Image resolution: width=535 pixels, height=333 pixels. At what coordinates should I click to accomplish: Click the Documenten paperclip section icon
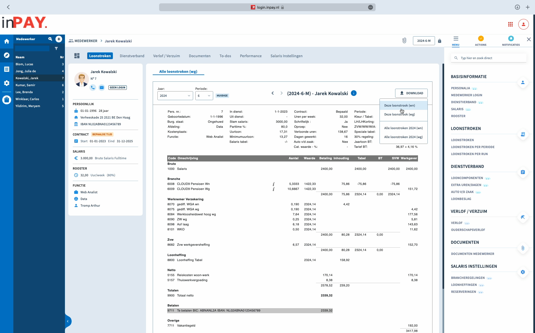click(x=523, y=248)
